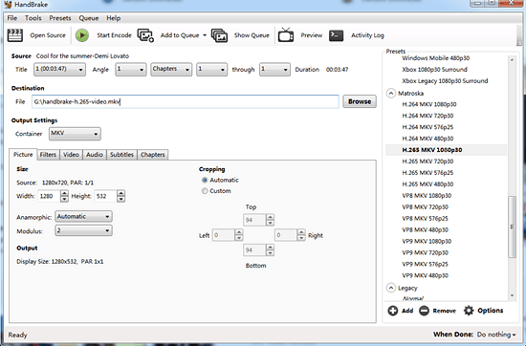Switch to the Audio tab
Viewport: 526px width, 346px height.
click(95, 155)
